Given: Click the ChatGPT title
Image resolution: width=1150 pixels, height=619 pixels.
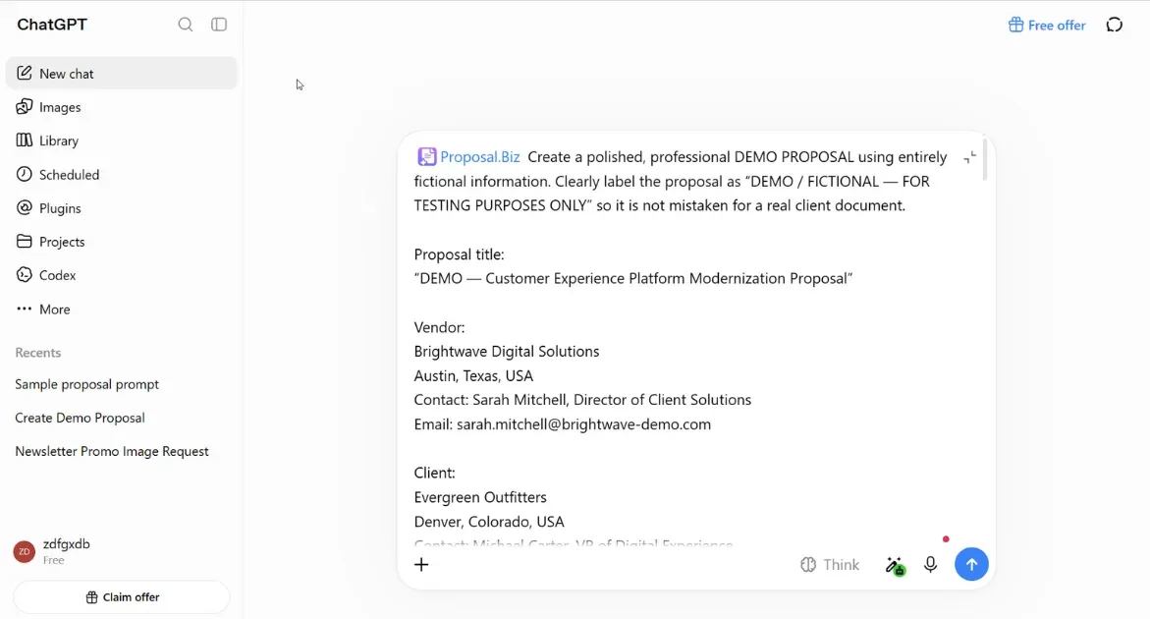Looking at the screenshot, I should coord(52,25).
